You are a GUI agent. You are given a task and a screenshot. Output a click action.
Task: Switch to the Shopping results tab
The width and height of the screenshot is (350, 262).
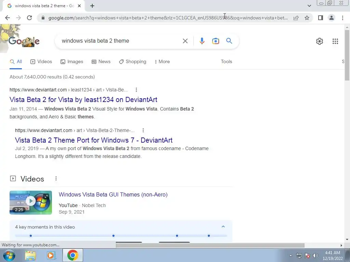tap(133, 62)
